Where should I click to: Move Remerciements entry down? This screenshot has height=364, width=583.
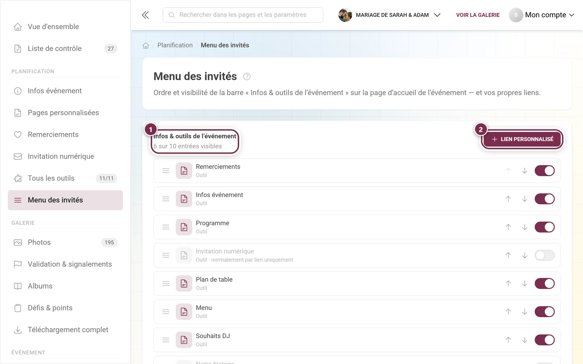coord(524,171)
